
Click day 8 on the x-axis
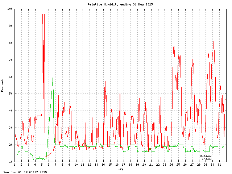point(62,165)
